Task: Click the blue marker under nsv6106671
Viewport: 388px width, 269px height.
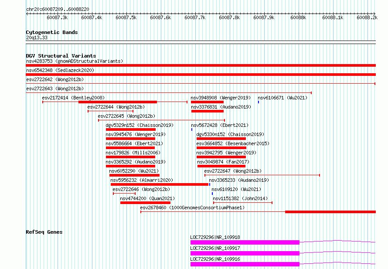Action: (x=259, y=102)
